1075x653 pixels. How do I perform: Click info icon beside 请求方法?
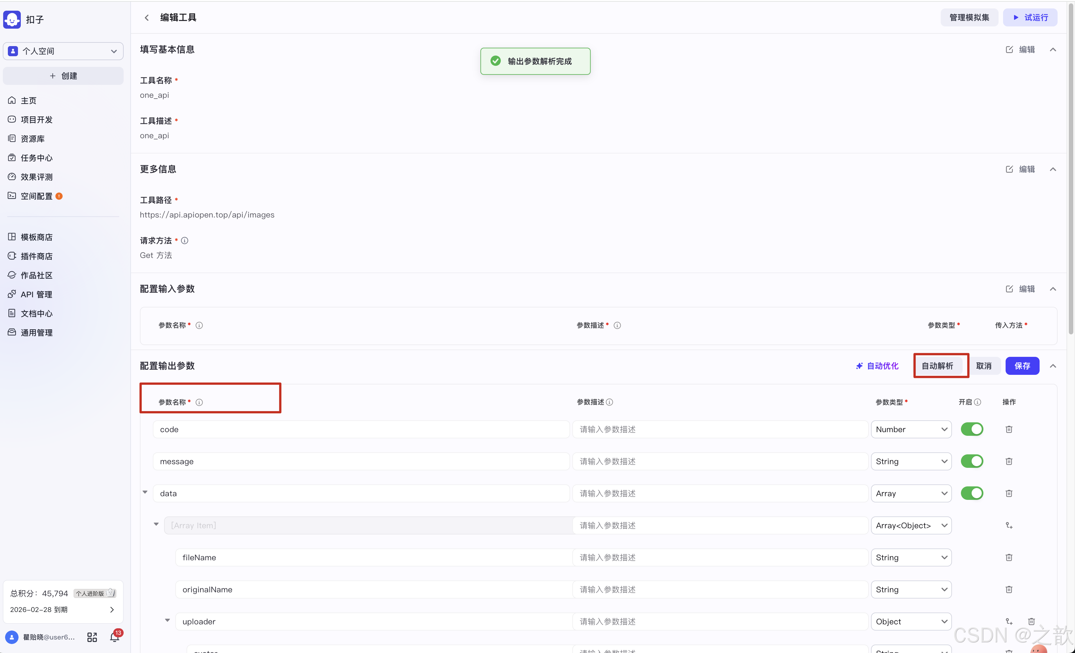coord(185,240)
